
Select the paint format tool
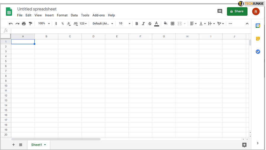click(30, 24)
